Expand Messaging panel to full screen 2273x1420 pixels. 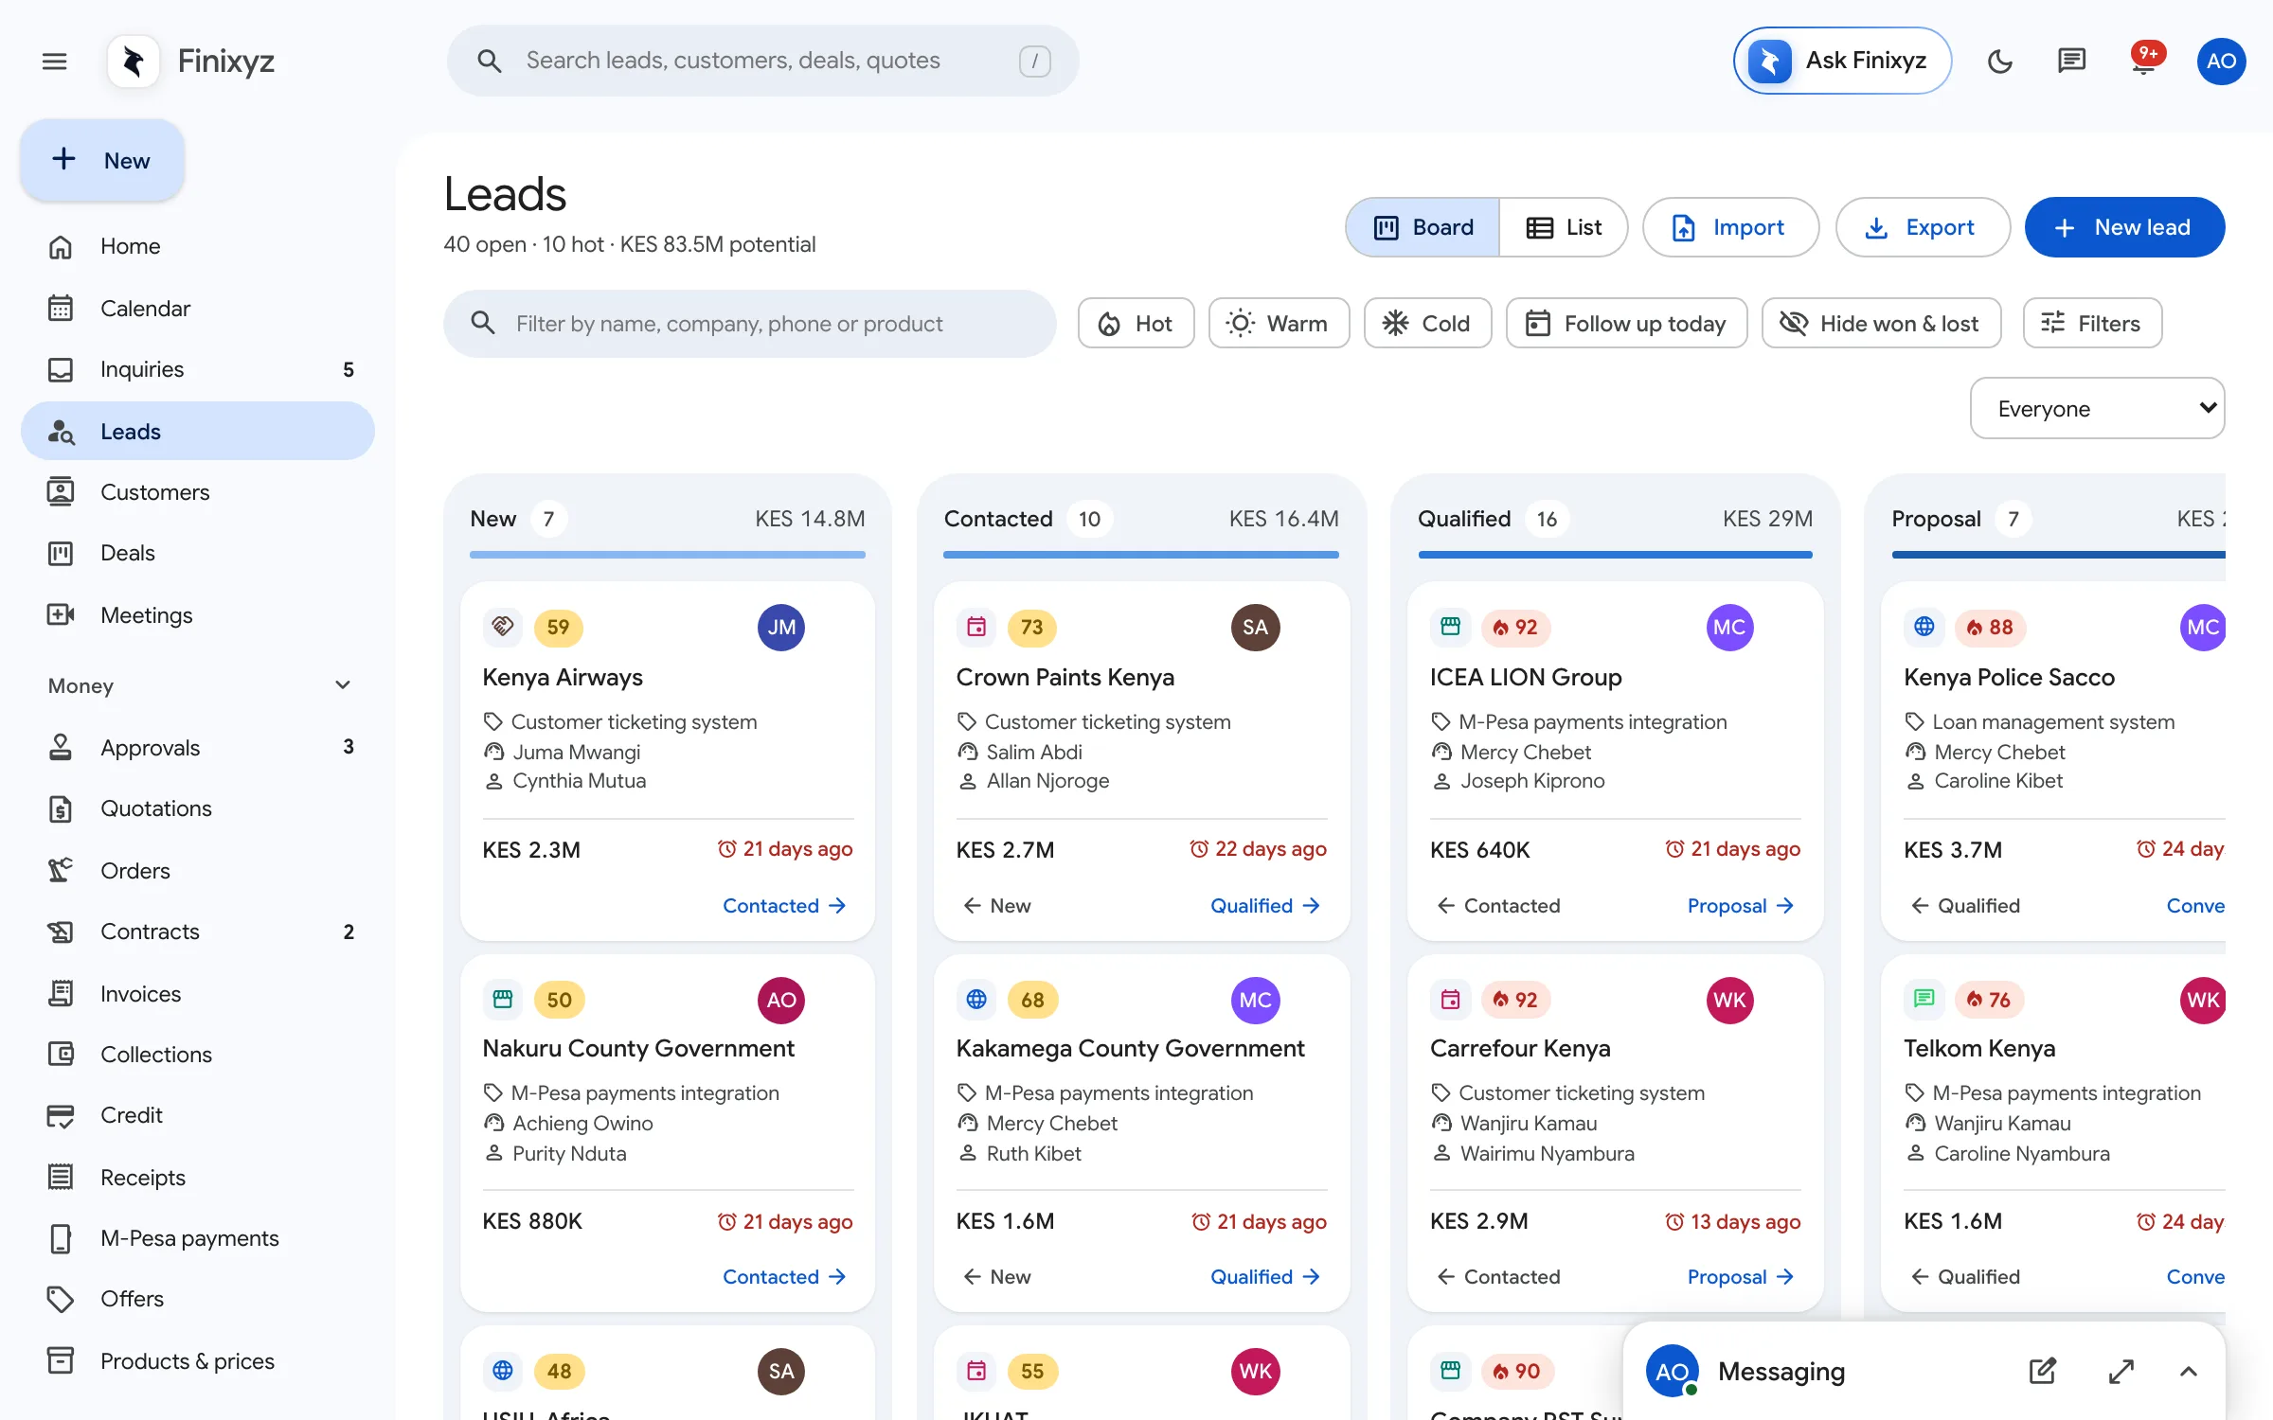2121,1371
